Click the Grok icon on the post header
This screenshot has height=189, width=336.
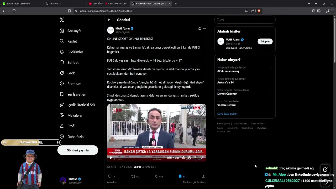coord(200,28)
